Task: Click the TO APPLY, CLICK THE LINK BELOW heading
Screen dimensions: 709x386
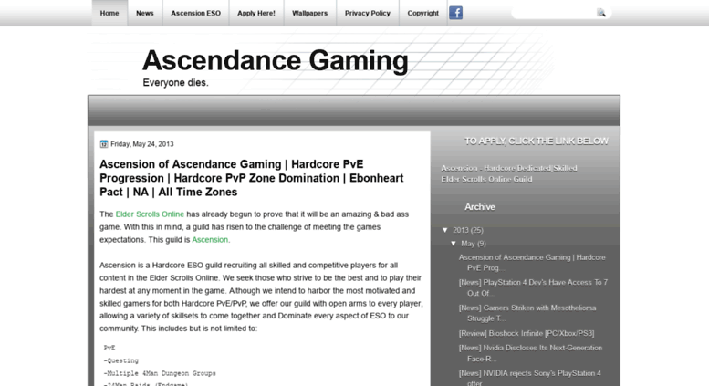Action: click(537, 141)
